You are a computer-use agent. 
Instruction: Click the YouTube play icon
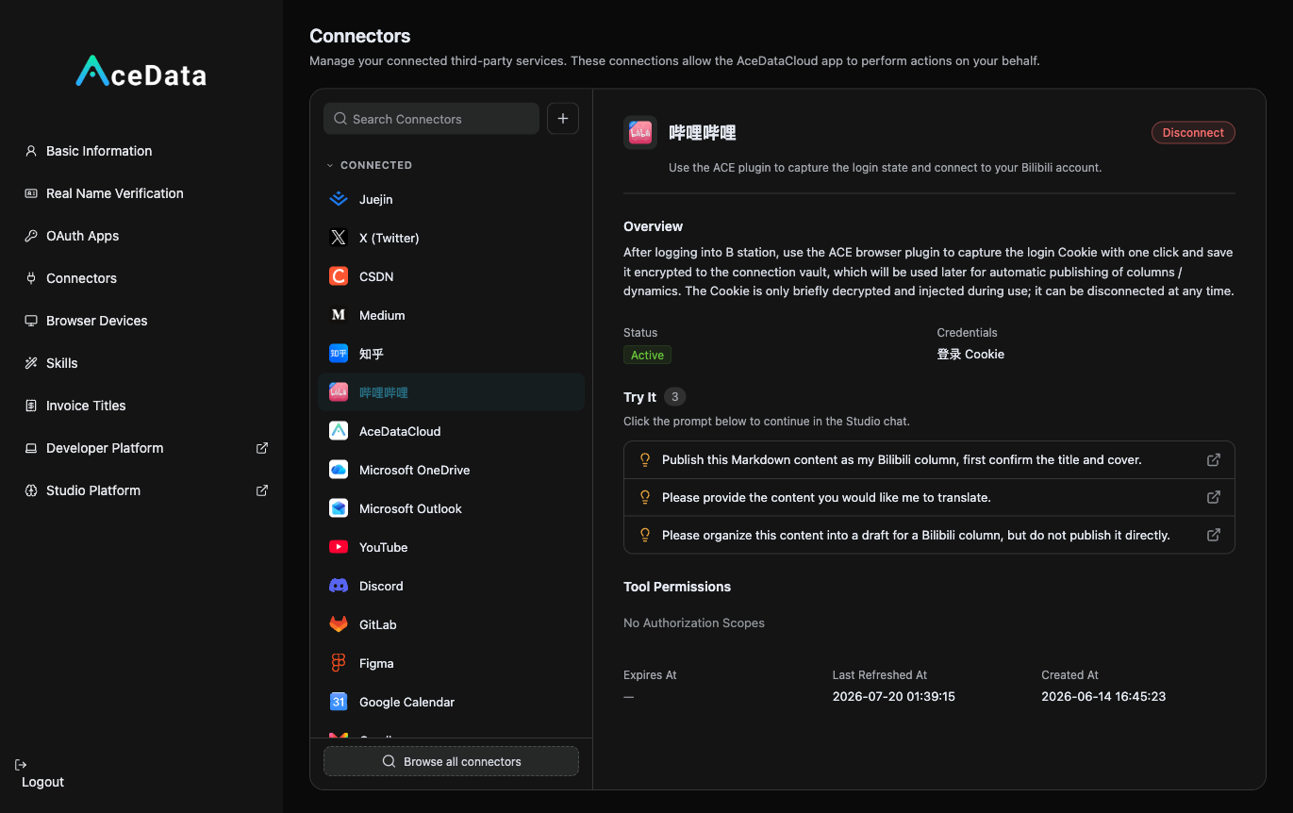point(339,547)
